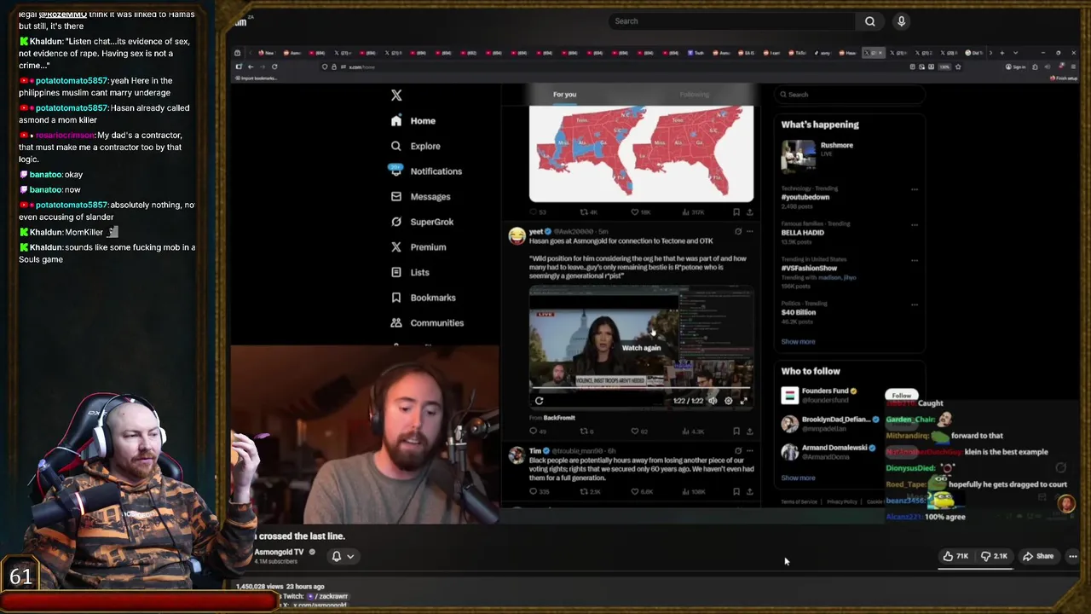1091x614 pixels.
Task: Follow Founders Fund
Action: tap(901, 396)
